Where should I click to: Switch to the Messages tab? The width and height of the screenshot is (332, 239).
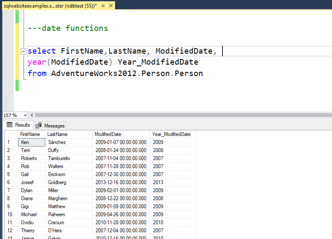[x=50, y=126]
